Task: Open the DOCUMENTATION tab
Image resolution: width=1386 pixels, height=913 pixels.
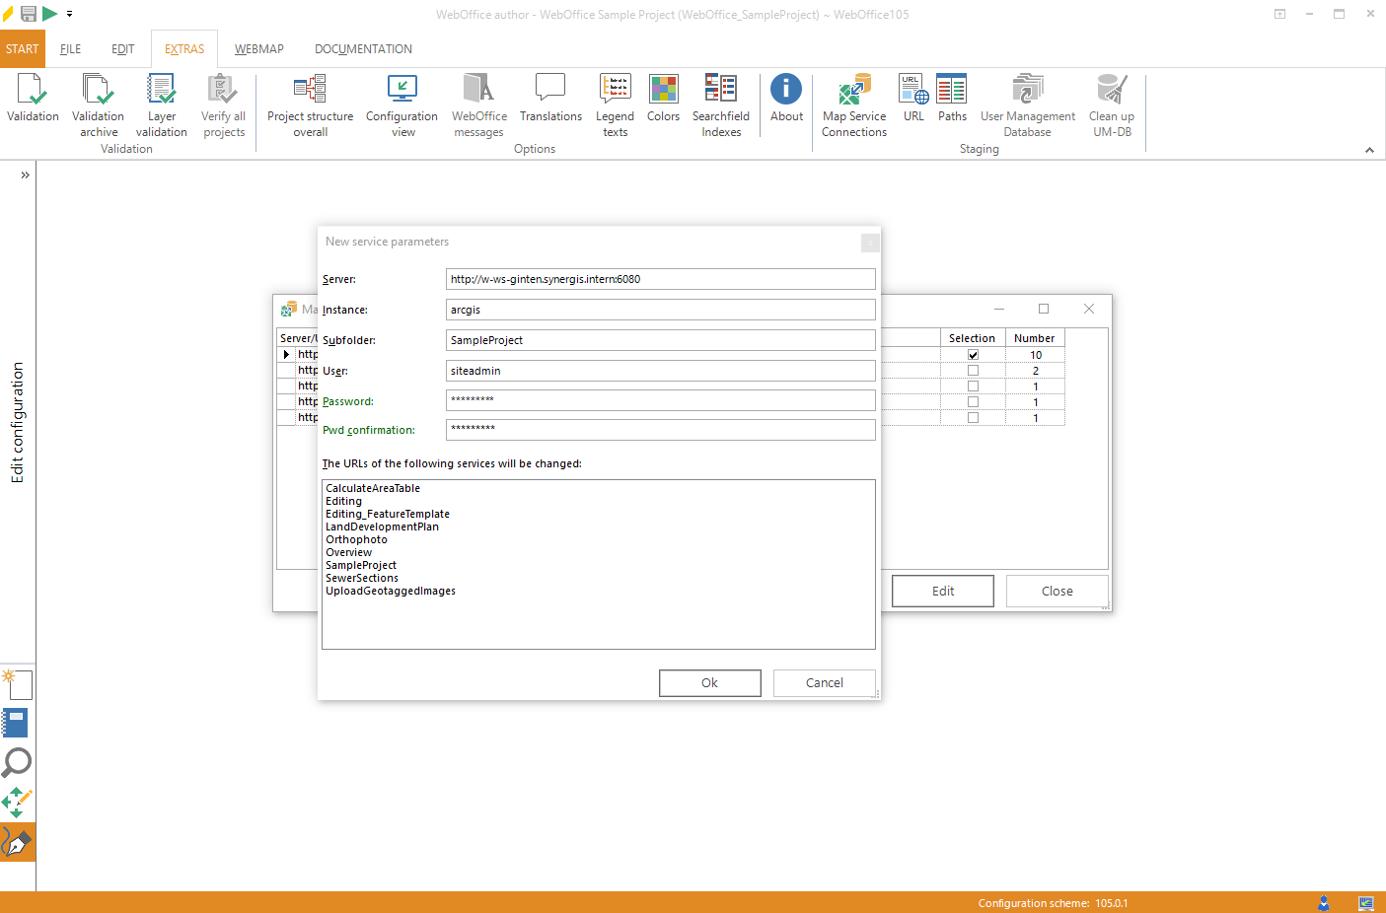Action: click(363, 48)
